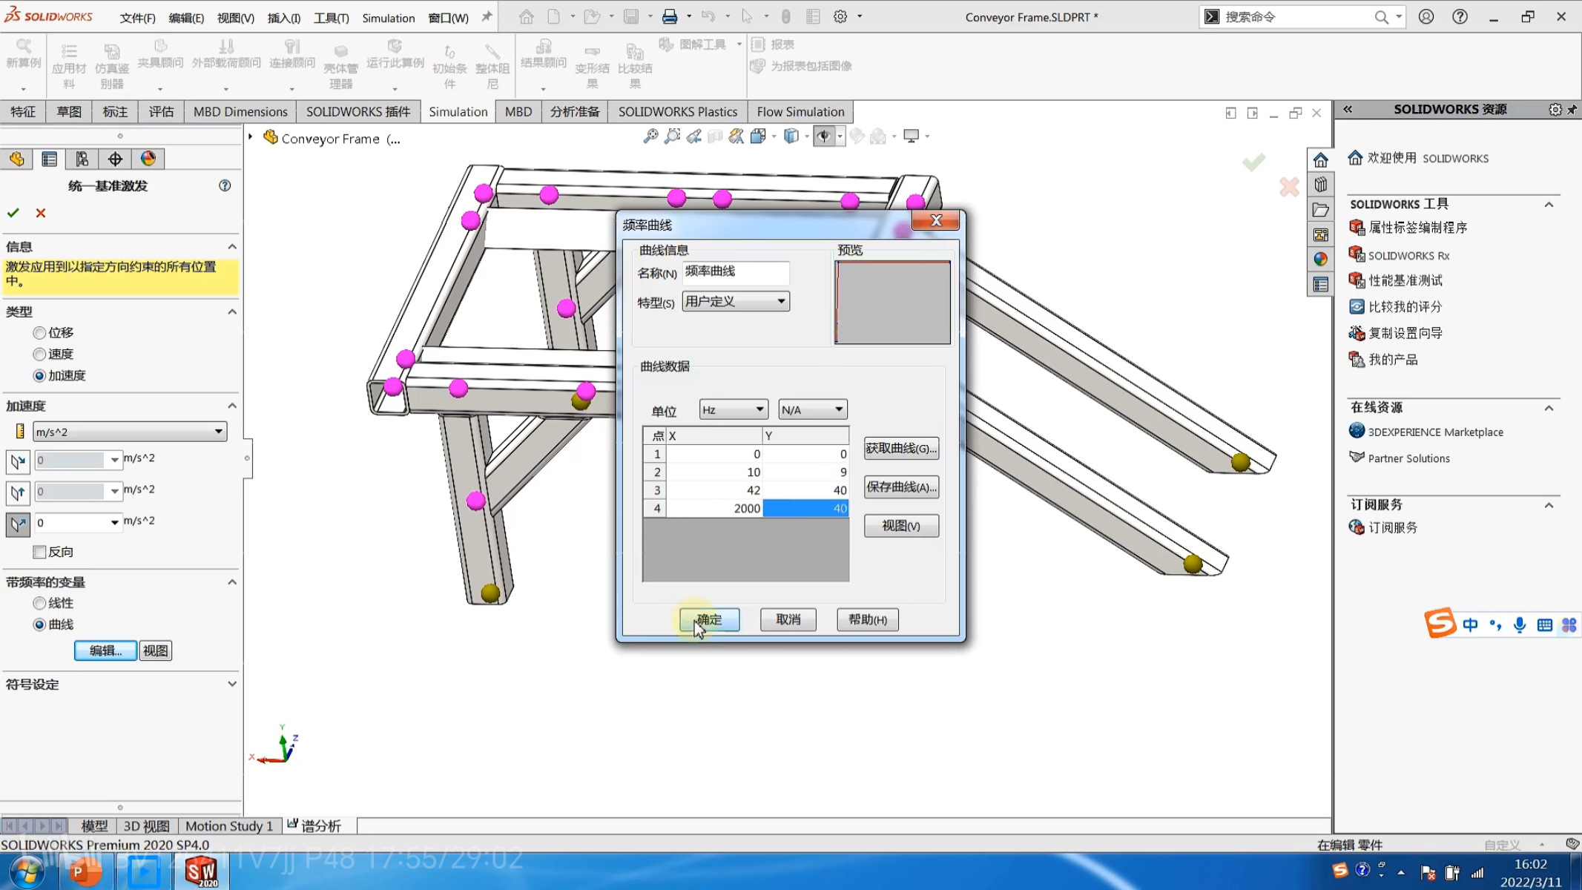The height and width of the screenshot is (890, 1582).
Task: Click the Zoom to Fit view icon
Action: click(x=650, y=136)
